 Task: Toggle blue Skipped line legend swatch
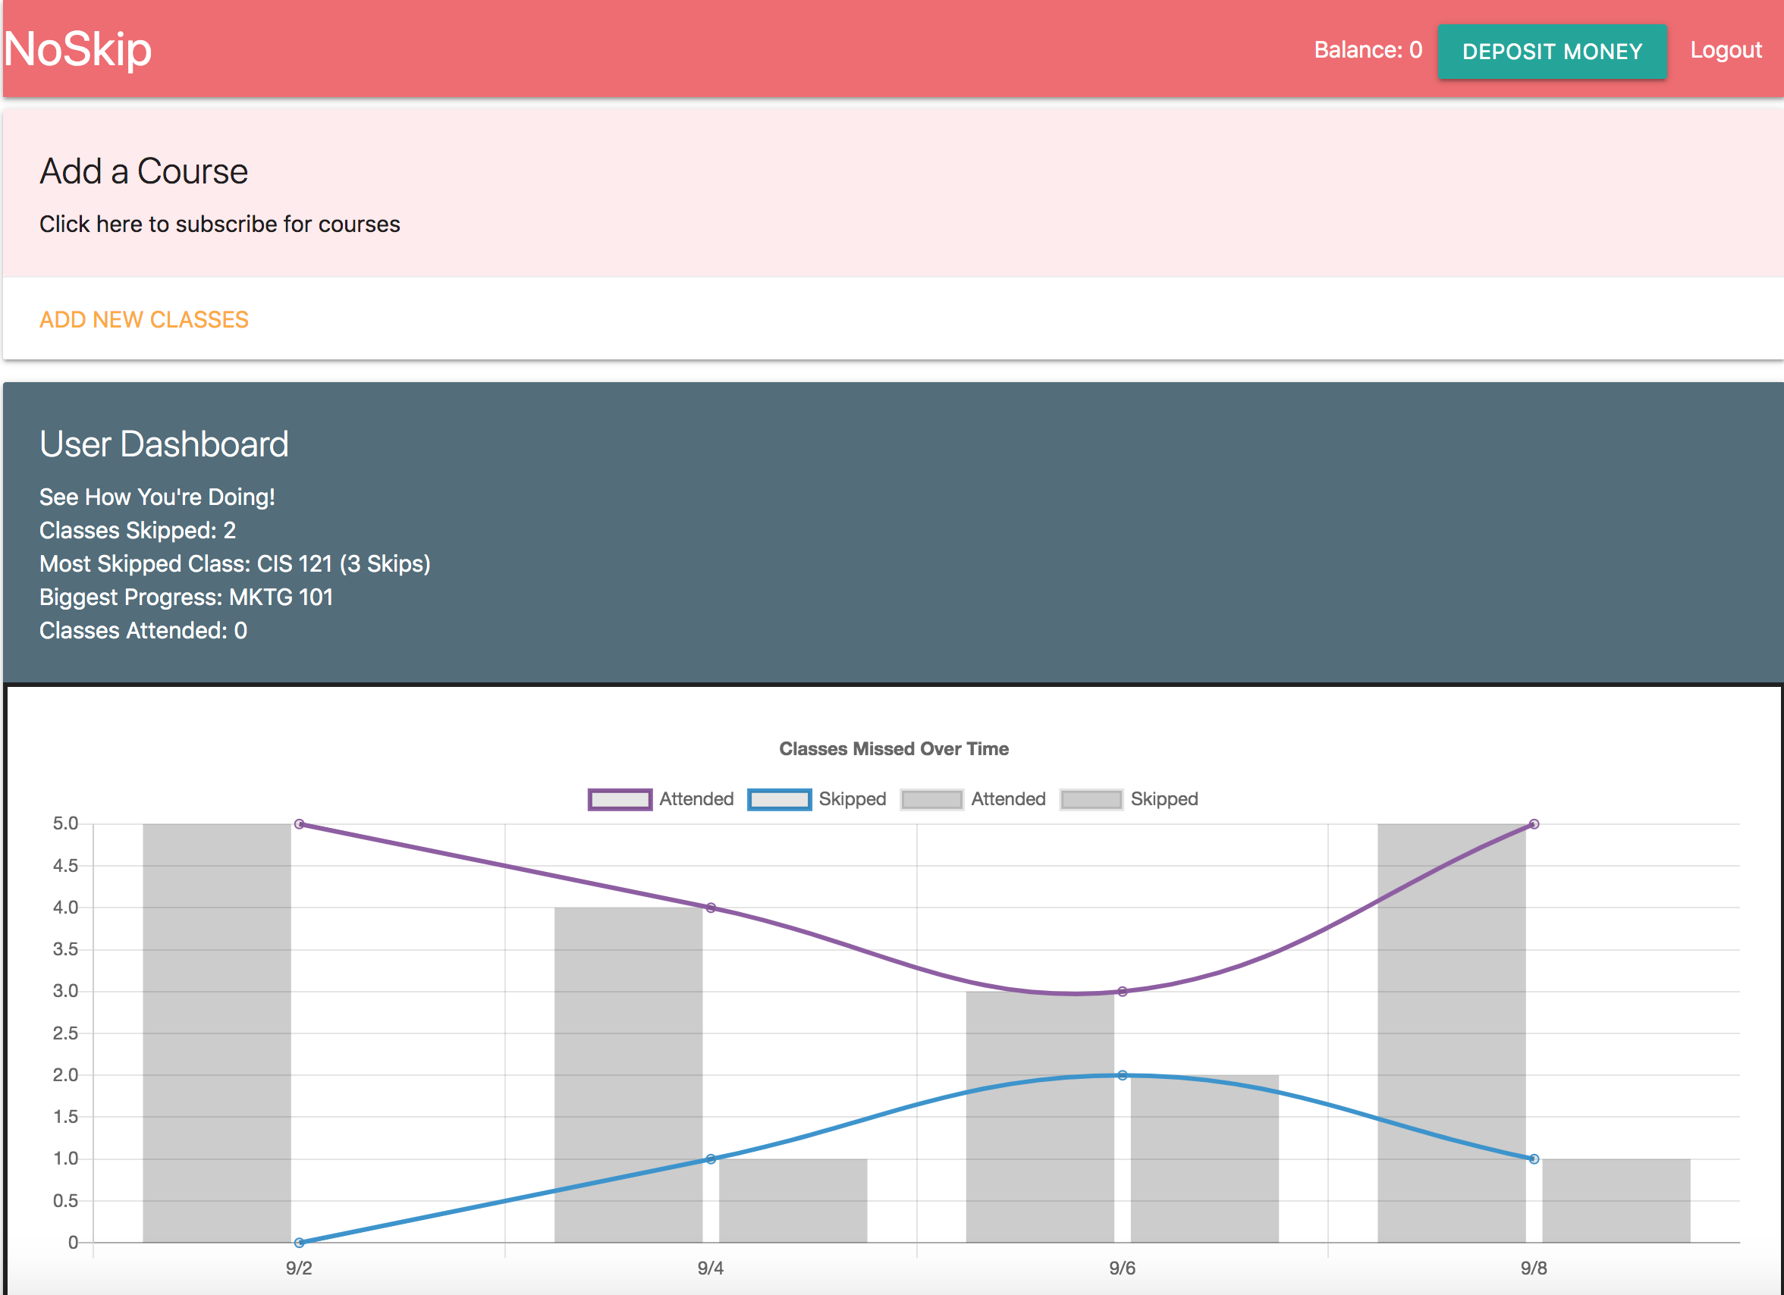[779, 799]
